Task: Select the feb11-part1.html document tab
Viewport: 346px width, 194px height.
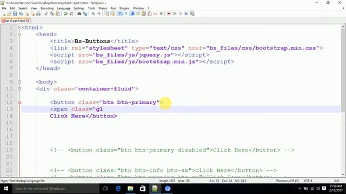Action: 15,21
